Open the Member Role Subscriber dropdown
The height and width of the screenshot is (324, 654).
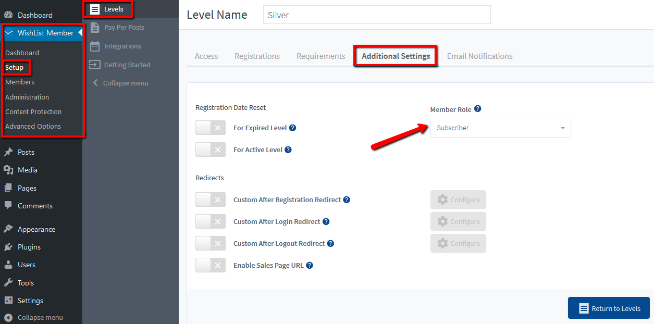coord(500,128)
